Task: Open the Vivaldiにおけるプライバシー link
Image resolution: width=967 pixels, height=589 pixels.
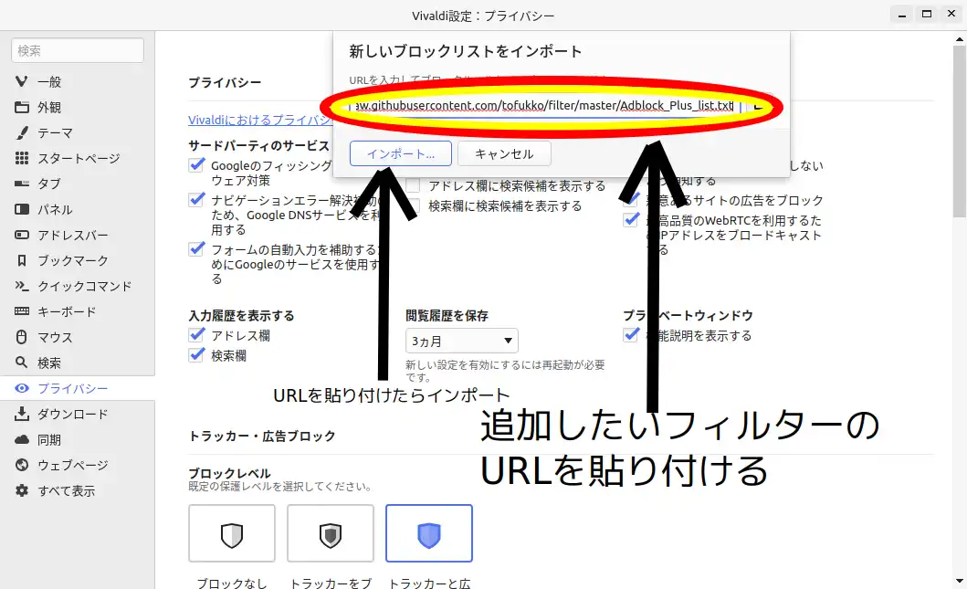Action: pos(259,120)
